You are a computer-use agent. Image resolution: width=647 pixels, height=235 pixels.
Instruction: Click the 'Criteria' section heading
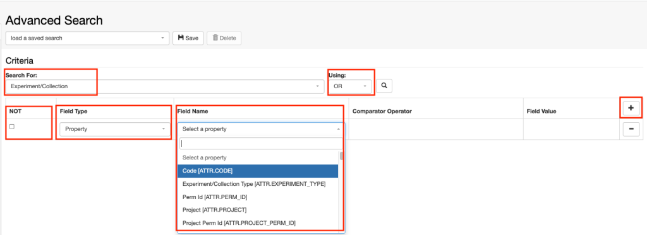coord(20,60)
